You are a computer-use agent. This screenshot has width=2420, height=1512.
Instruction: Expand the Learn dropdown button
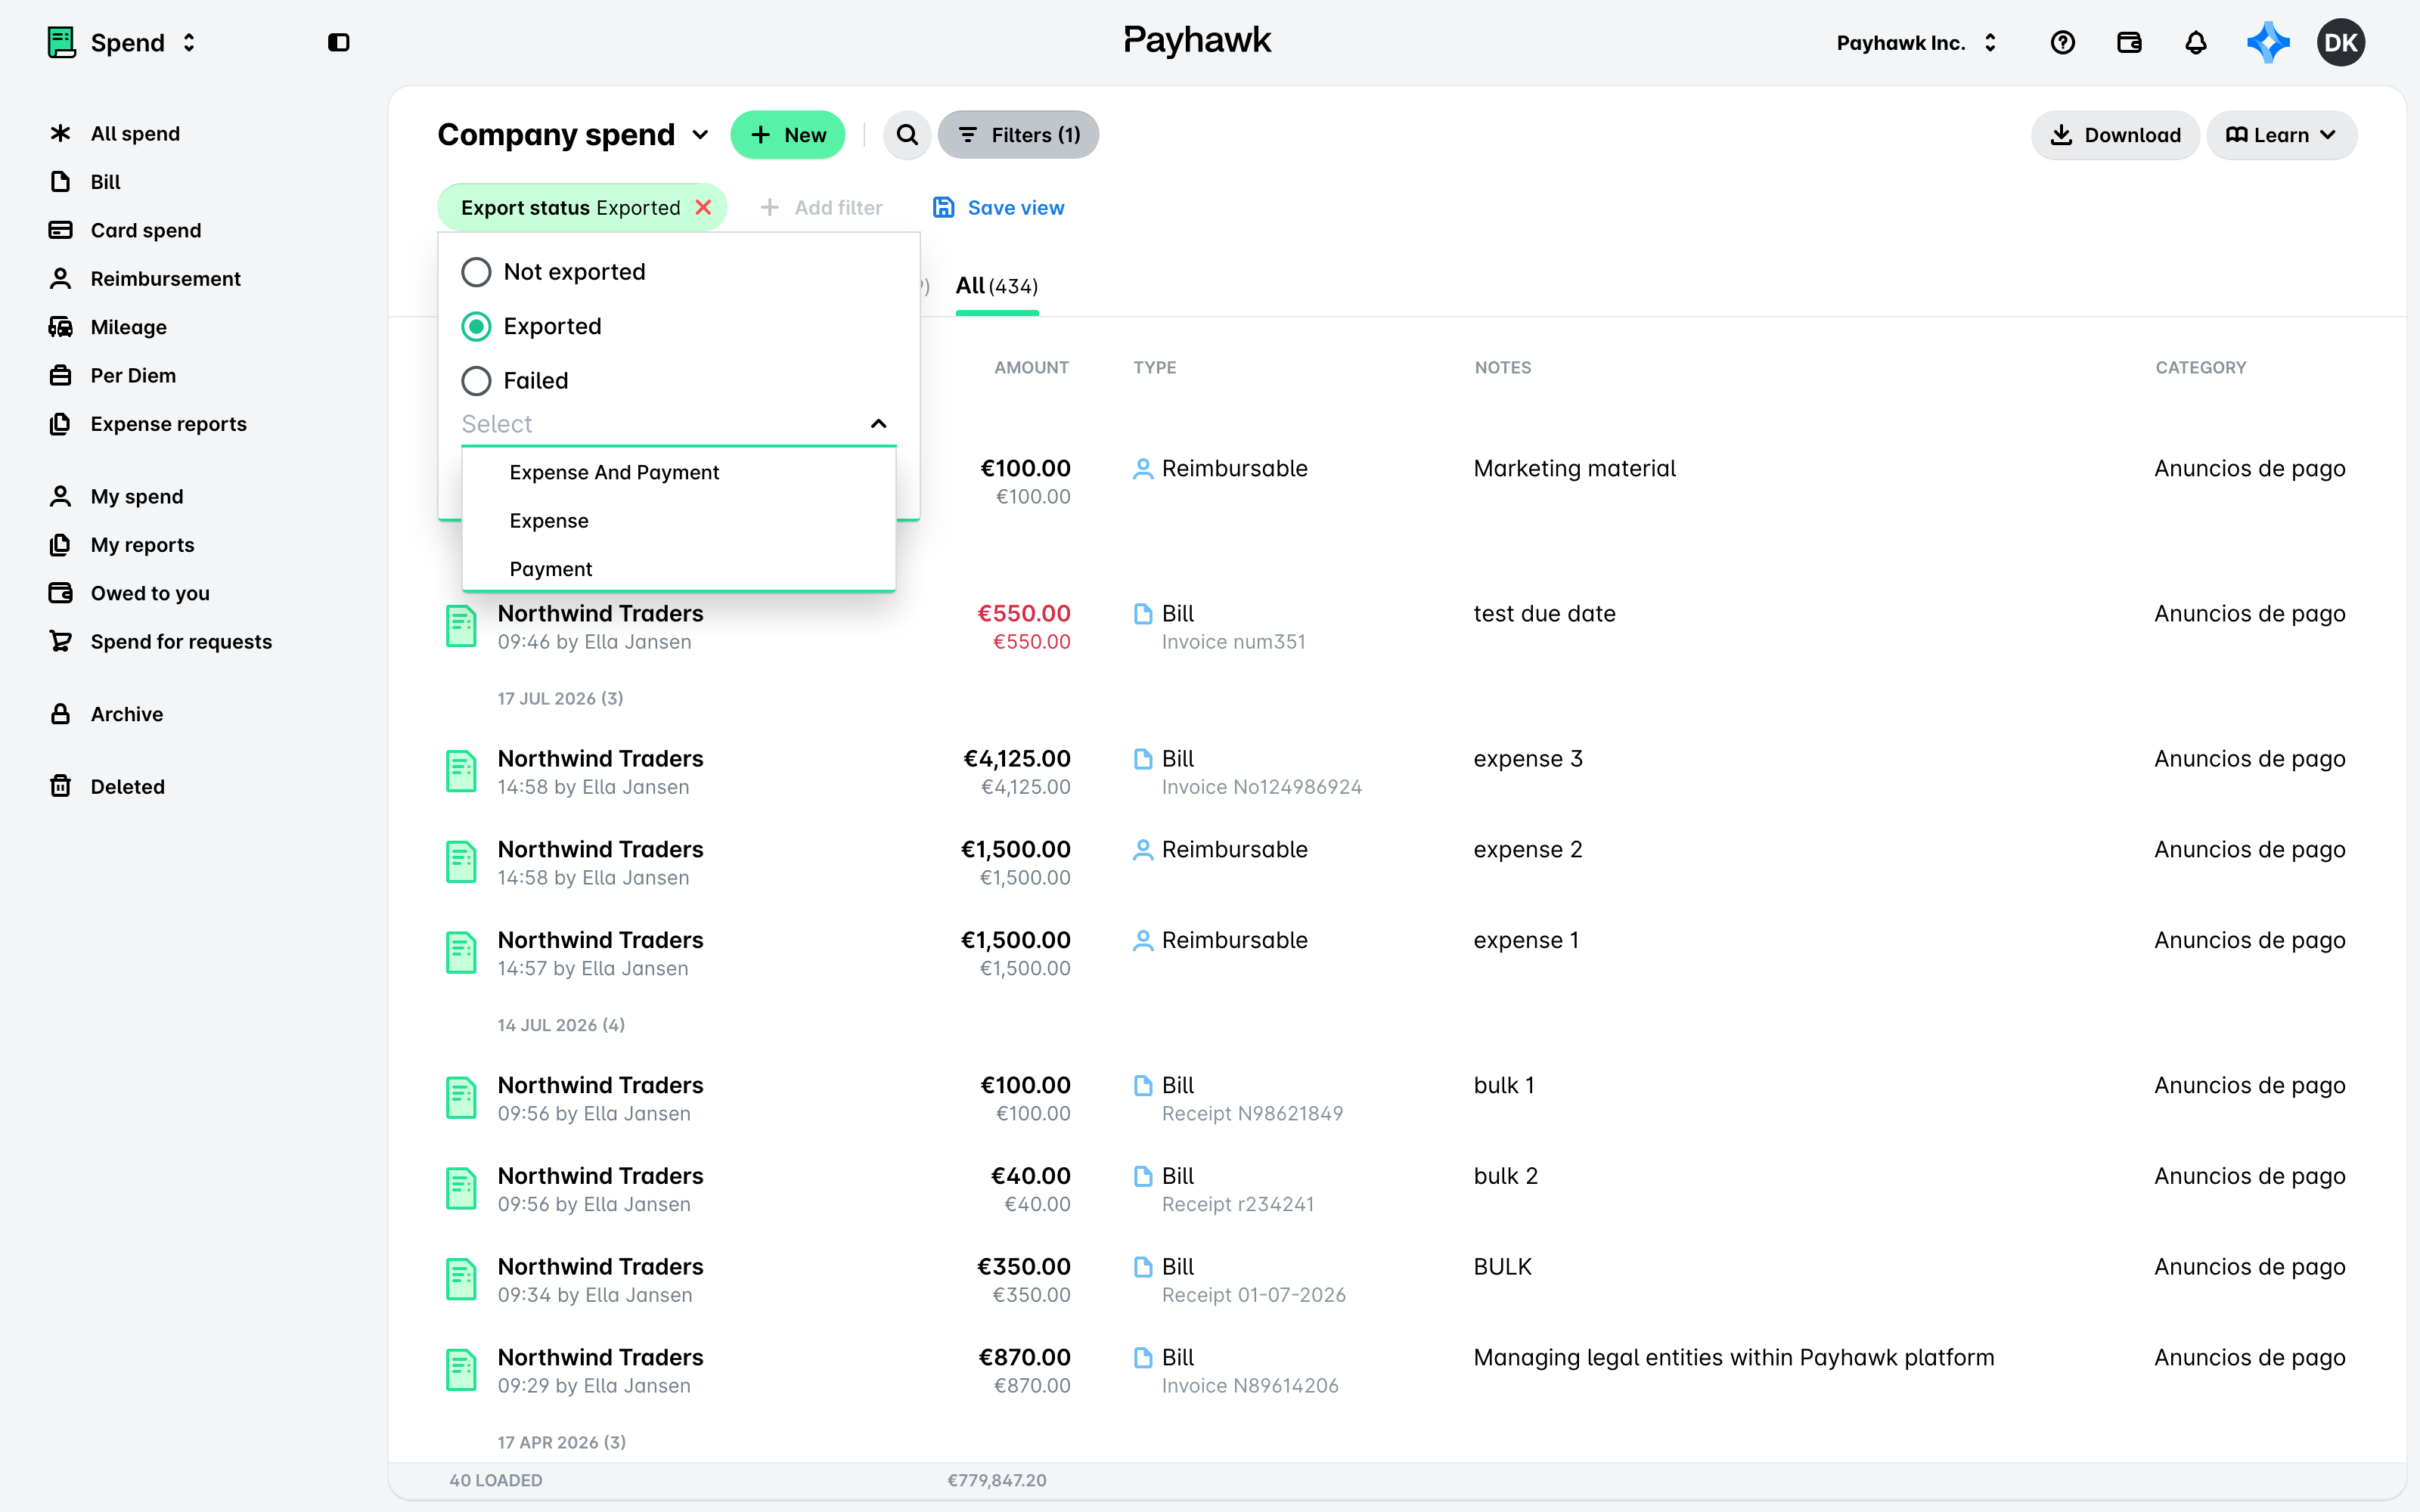pos(2281,135)
